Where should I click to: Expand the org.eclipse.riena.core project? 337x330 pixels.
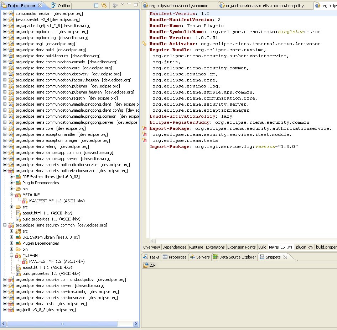pos(5,128)
